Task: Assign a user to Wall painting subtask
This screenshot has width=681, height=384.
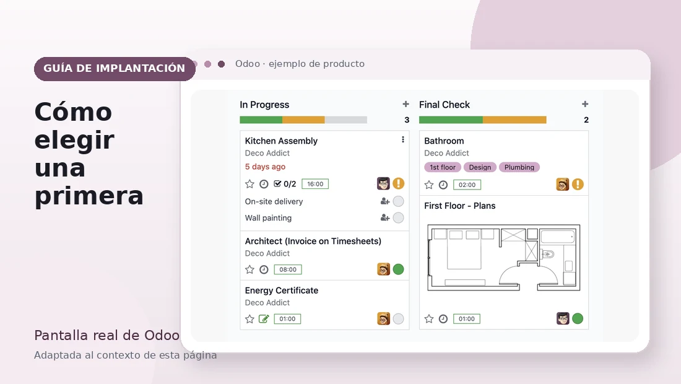Action: (385, 217)
